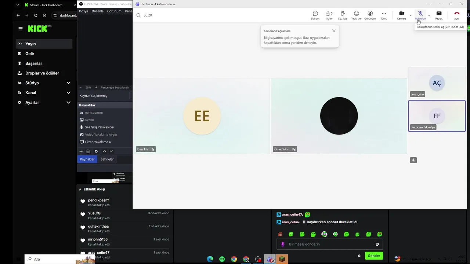Dismiss the 'Kameranız açılamadı' notification

334,31
